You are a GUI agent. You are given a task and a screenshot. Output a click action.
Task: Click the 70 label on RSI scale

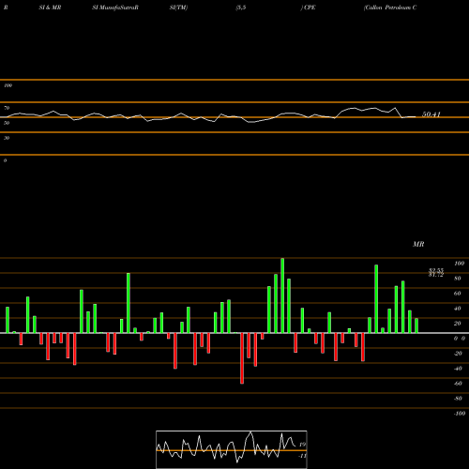[7, 108]
